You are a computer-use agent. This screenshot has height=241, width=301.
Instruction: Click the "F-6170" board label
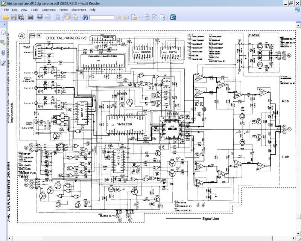[35, 35]
